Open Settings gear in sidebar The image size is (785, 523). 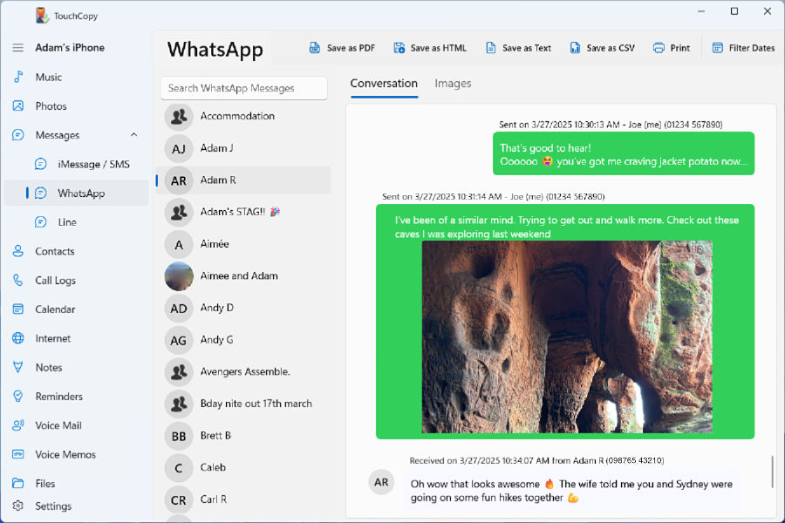pyautogui.click(x=17, y=506)
